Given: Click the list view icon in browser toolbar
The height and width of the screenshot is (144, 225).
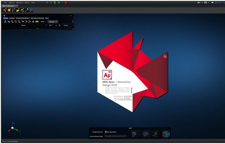Looking at the screenshot, I should tap(33, 22).
